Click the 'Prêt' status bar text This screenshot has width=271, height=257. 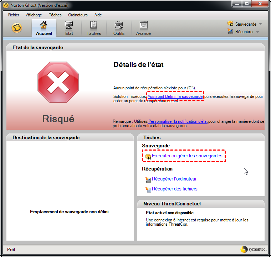tap(11, 250)
